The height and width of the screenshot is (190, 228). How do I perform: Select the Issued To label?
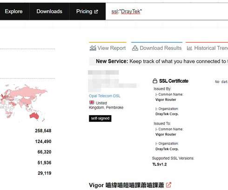(x=162, y=124)
